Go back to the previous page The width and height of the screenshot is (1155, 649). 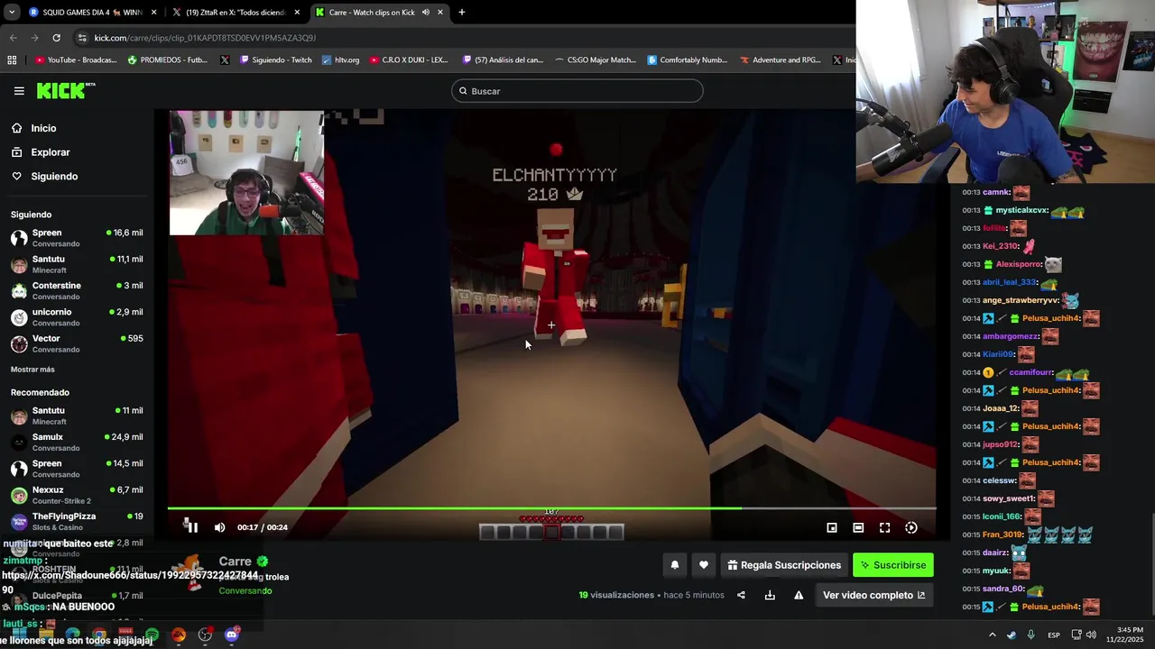(13, 38)
